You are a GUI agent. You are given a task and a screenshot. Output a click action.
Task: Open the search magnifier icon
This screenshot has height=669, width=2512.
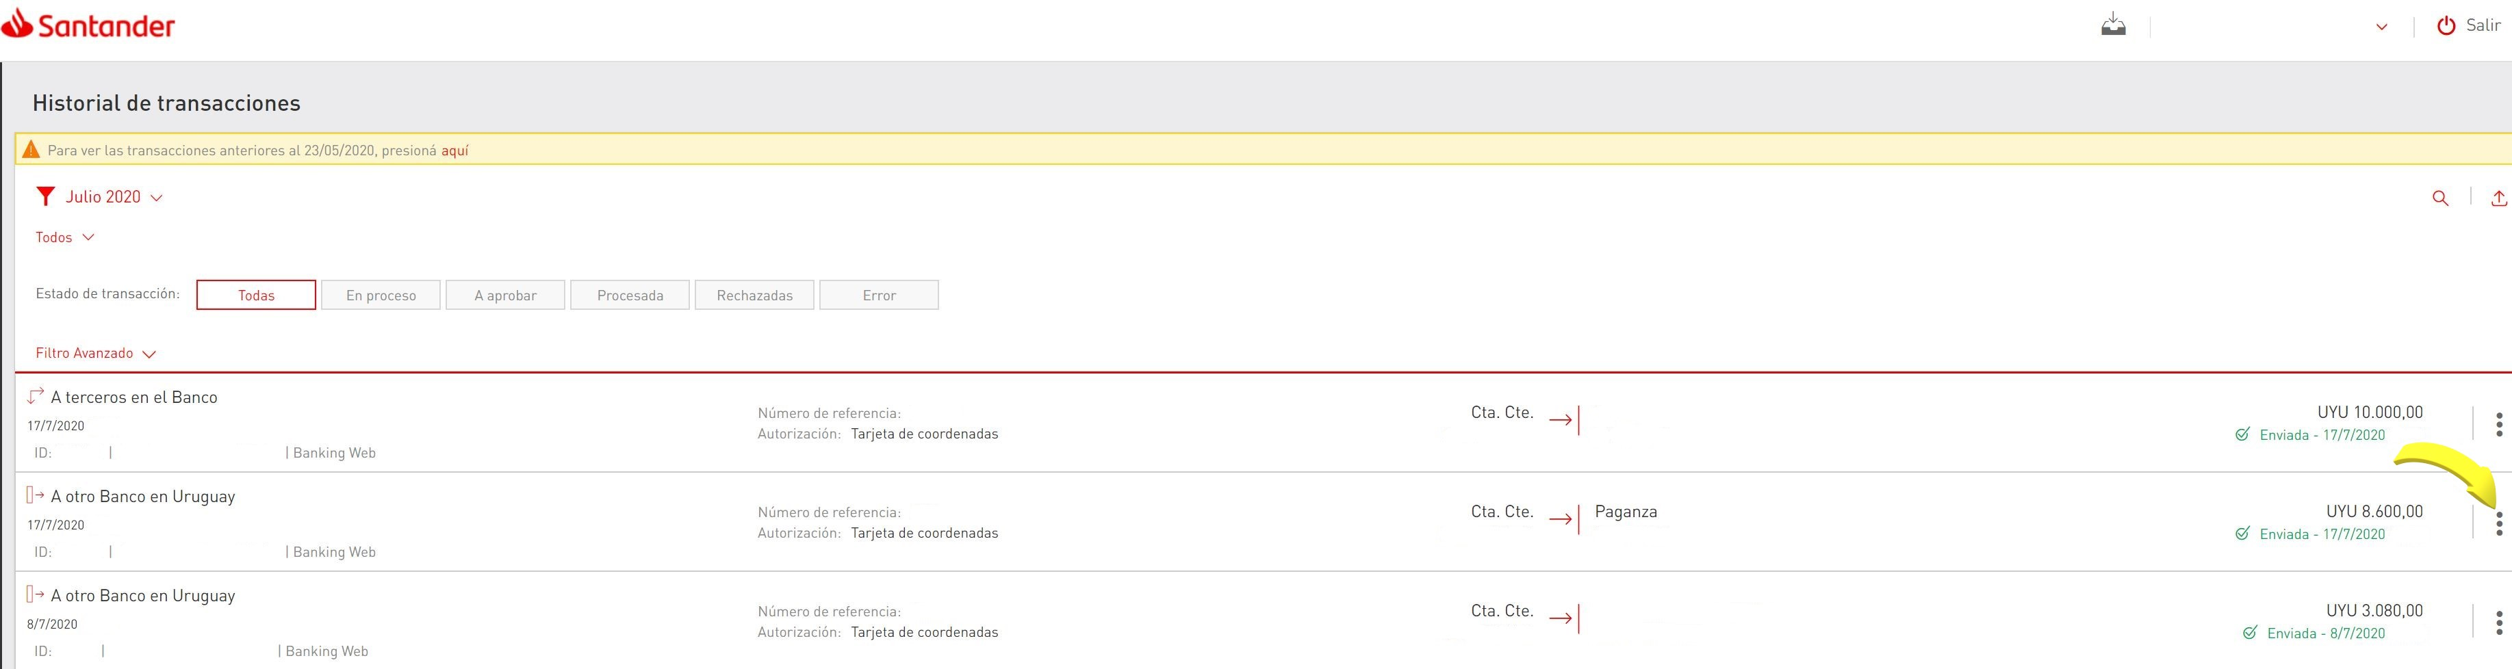click(x=2440, y=198)
